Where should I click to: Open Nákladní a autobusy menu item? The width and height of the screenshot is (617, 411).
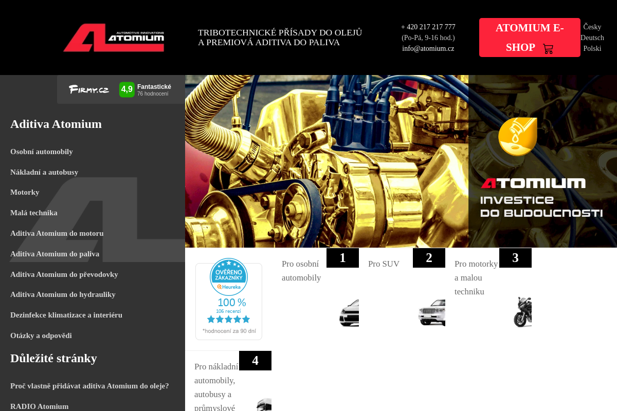coord(44,172)
